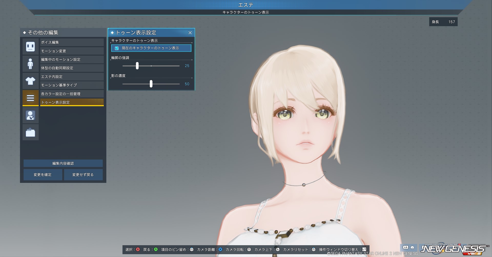The height and width of the screenshot is (257, 492).
Task: Click the エステ screen title
Action: click(246, 5)
